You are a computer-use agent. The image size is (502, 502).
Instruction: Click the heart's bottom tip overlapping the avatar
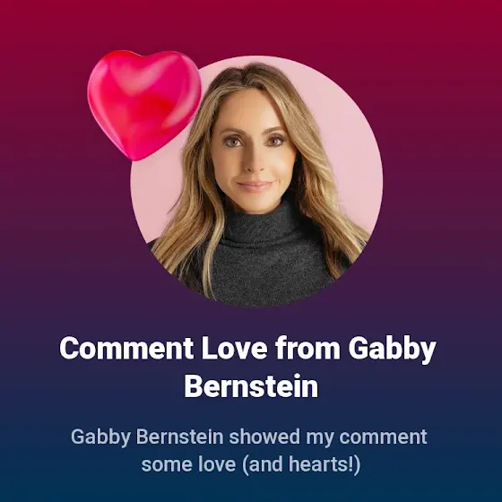coord(138,153)
